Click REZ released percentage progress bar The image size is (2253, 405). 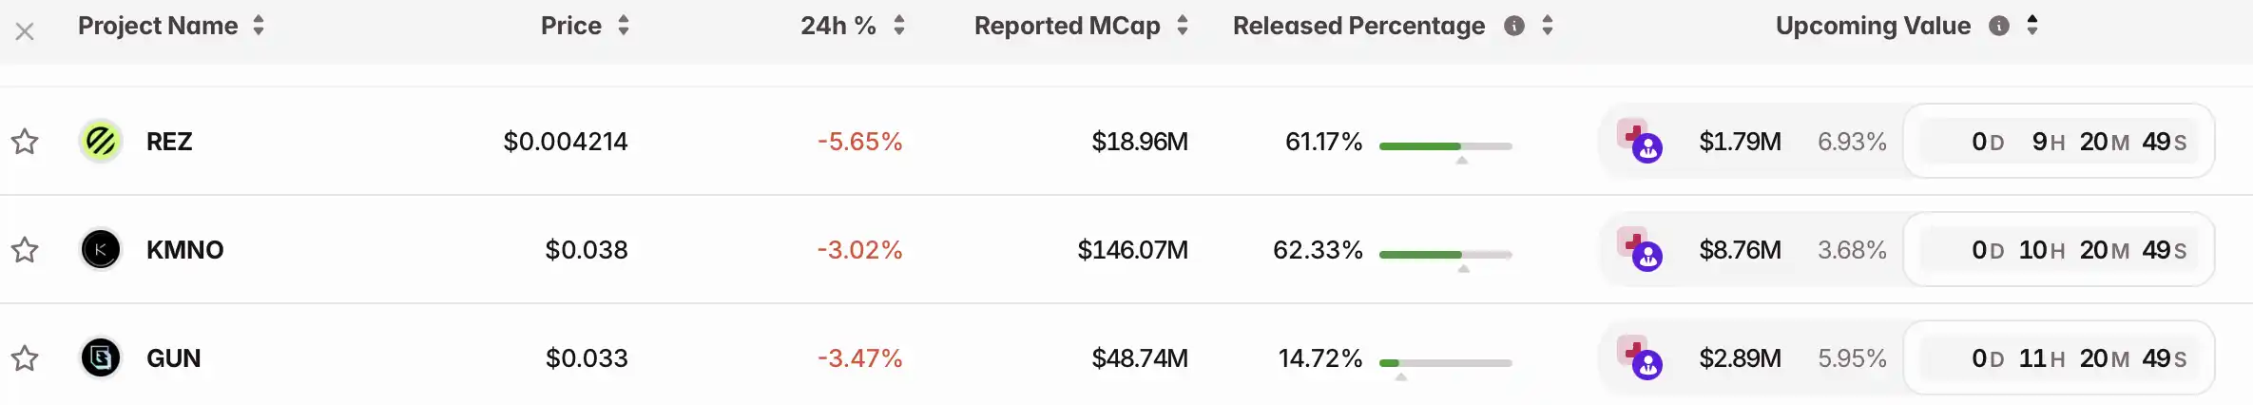[1445, 146]
